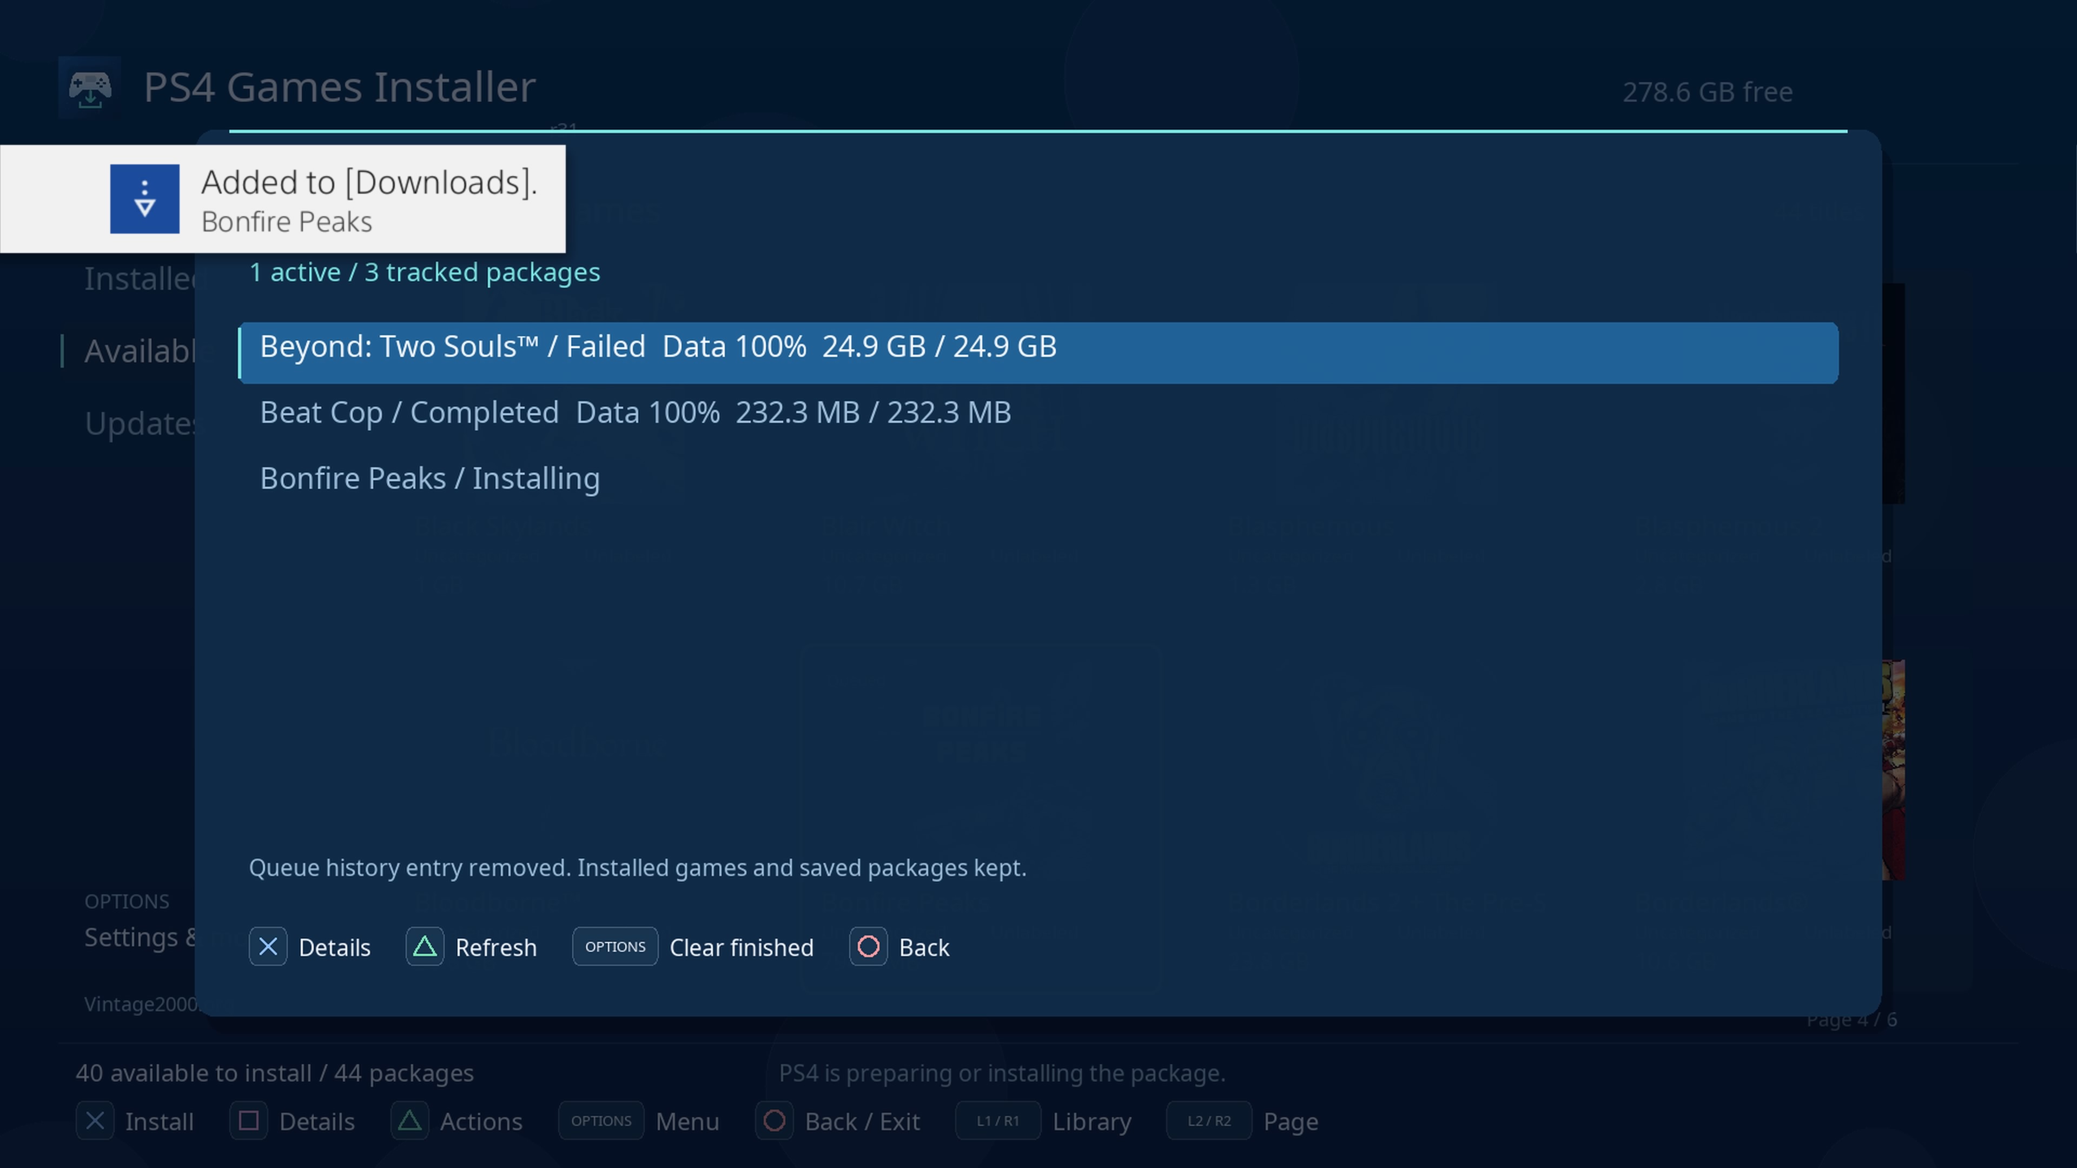The image size is (2077, 1168).
Task: Click the Refresh label in the dialog
Action: (496, 948)
